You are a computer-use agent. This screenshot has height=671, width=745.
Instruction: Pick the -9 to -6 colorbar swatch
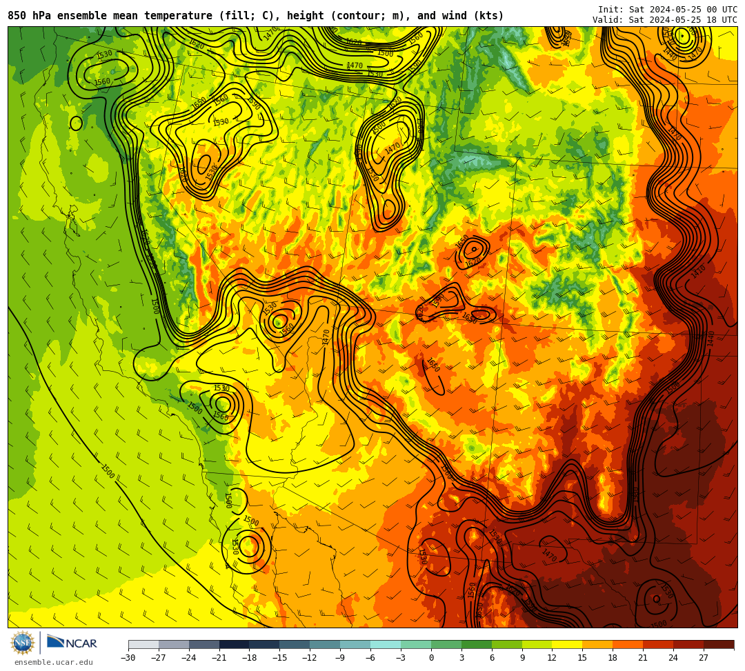[355, 644]
